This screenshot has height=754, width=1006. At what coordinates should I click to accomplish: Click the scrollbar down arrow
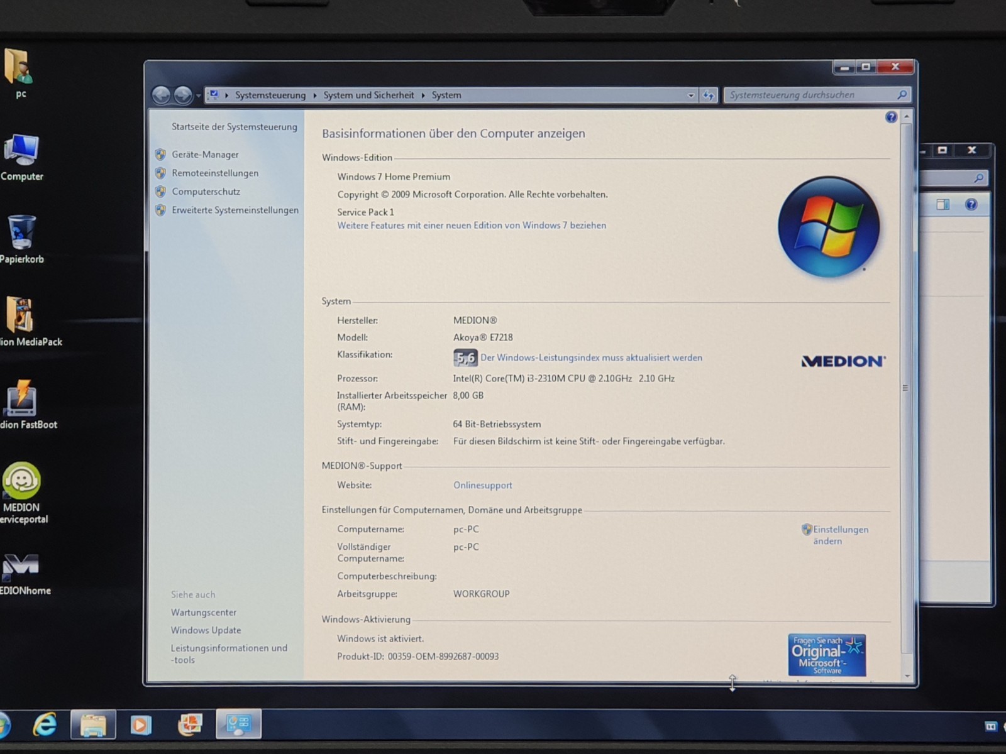click(x=907, y=675)
